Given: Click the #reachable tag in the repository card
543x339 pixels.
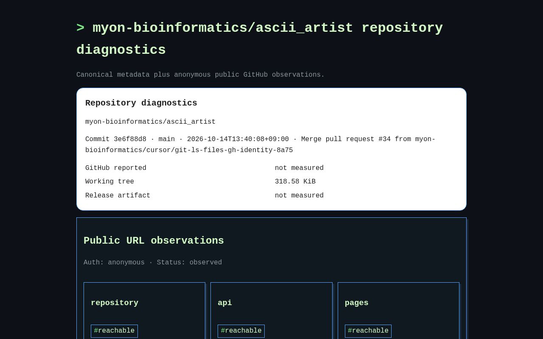Looking at the screenshot, I should click(x=114, y=331).
